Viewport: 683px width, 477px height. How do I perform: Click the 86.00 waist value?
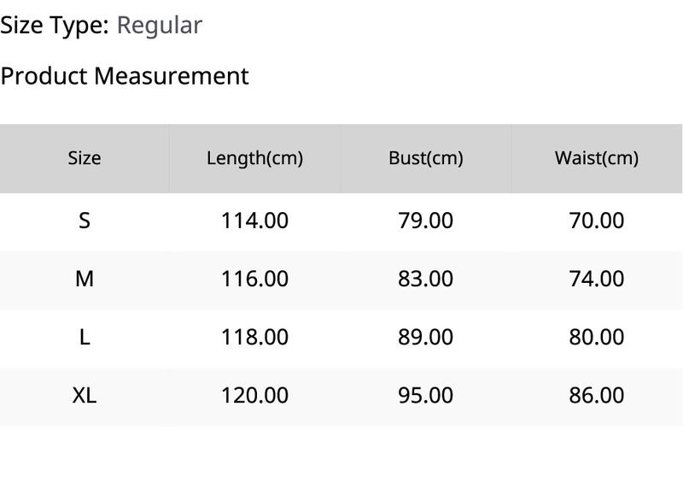coord(596,396)
